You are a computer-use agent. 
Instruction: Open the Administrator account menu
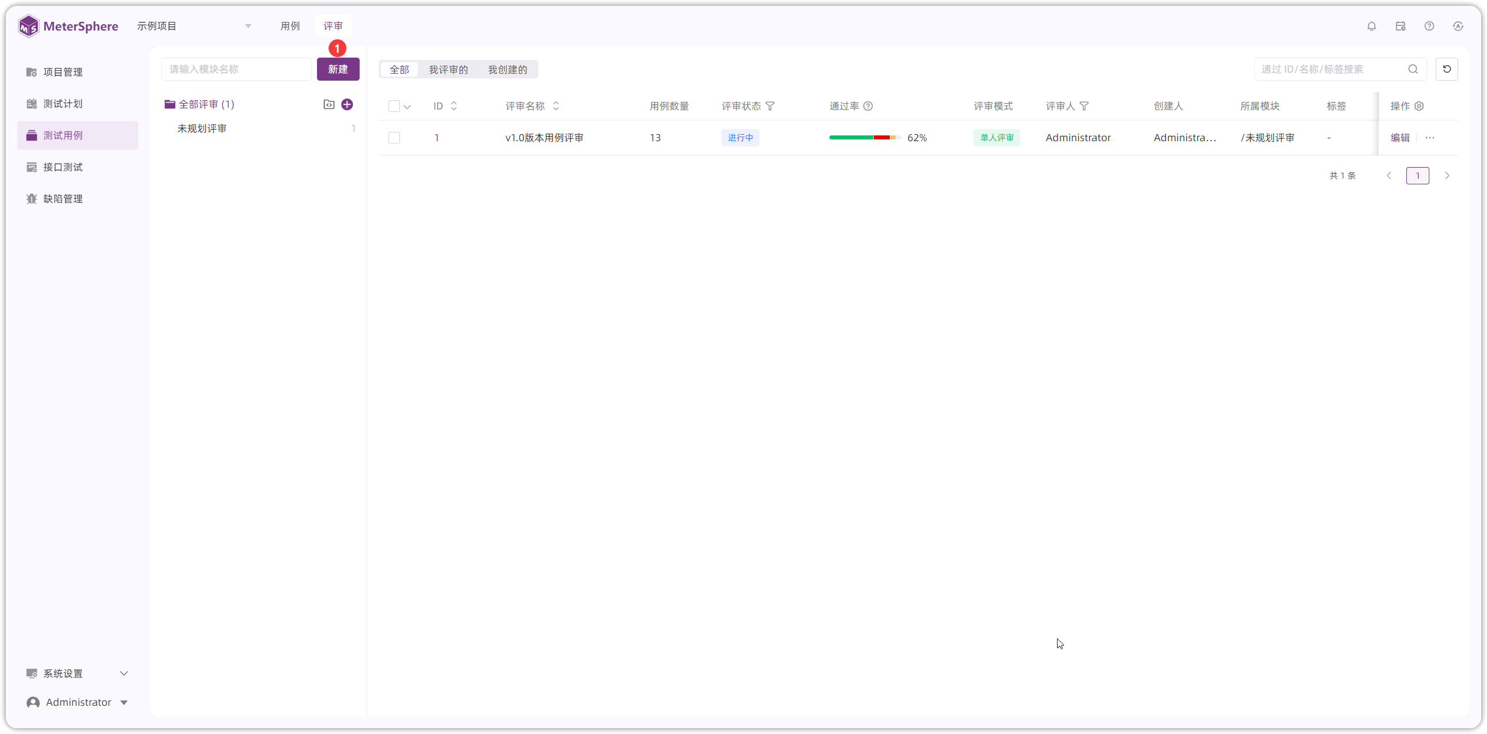pos(78,702)
